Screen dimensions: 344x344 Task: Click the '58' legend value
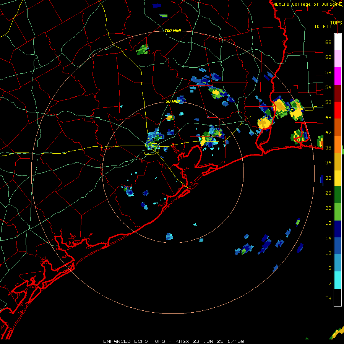[x=328, y=72]
